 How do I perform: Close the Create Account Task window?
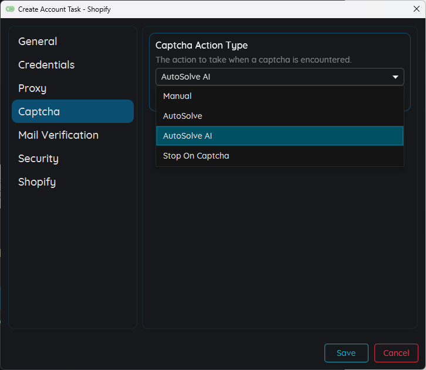pos(417,9)
